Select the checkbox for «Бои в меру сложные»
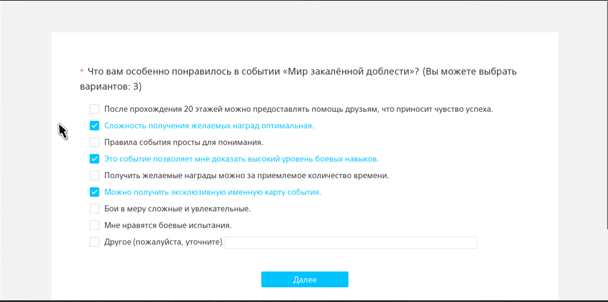 [94, 209]
